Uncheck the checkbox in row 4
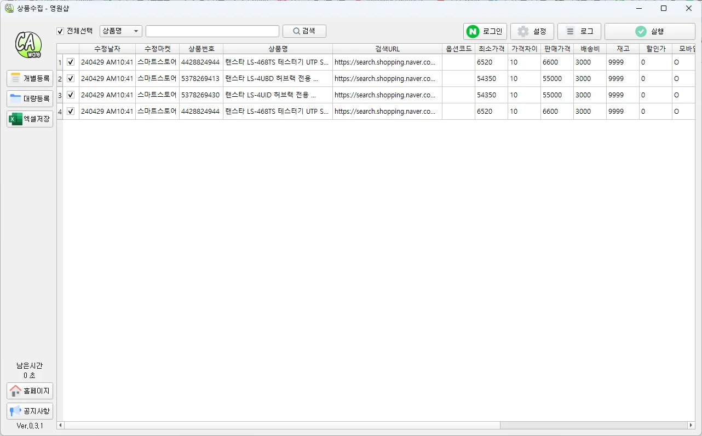702x436 pixels. point(71,112)
